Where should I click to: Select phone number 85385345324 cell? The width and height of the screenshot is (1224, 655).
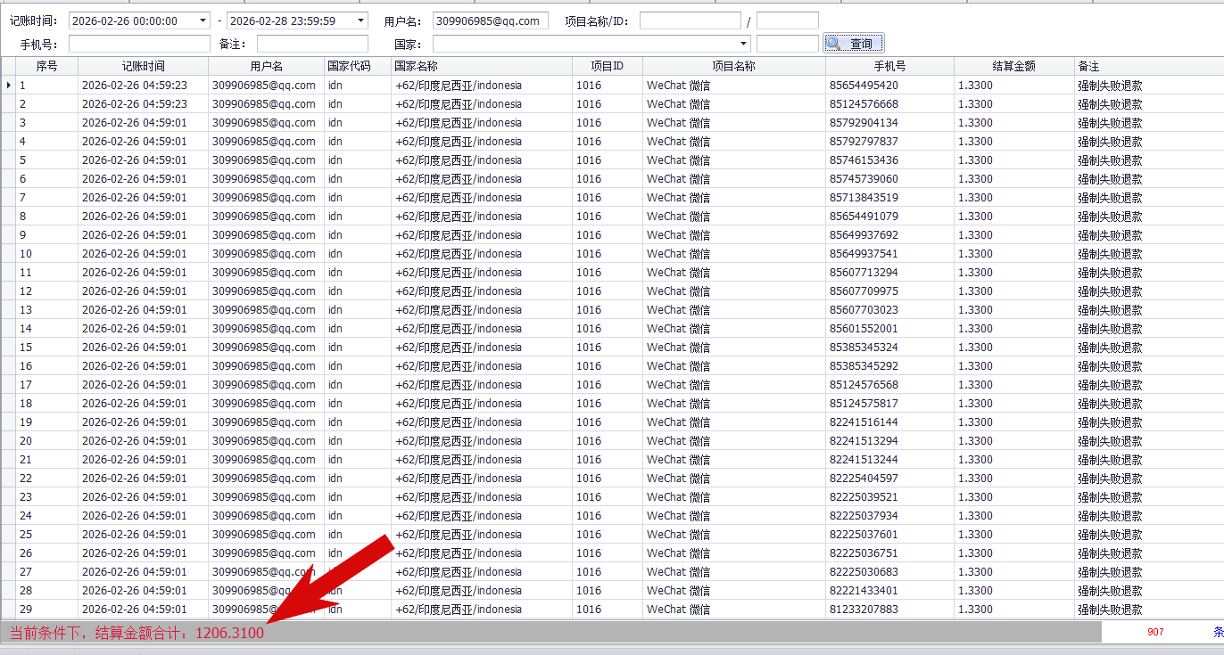point(889,348)
